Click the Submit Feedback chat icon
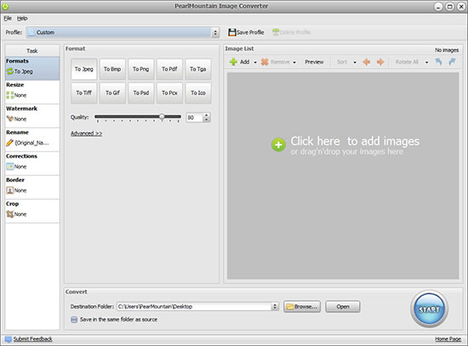Image resolution: width=468 pixels, height=346 pixels. coord(9,339)
